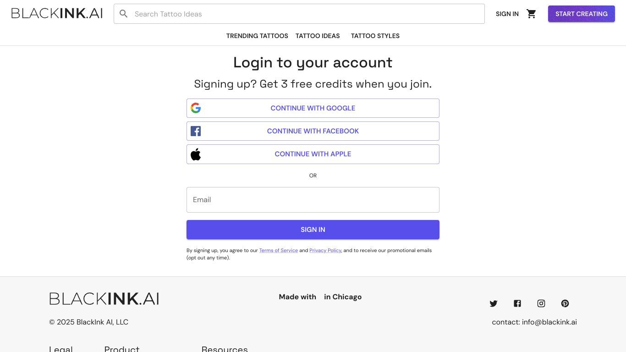Screen dimensions: 626x352
Task: Click the Apple logo icon
Action: (x=196, y=154)
